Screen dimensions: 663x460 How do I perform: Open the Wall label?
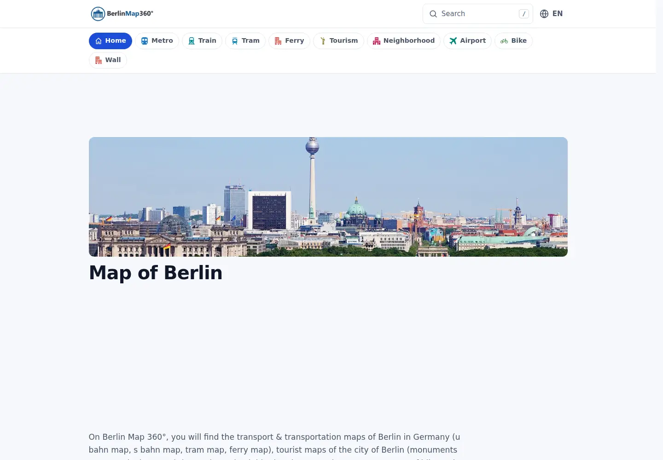pos(113,60)
